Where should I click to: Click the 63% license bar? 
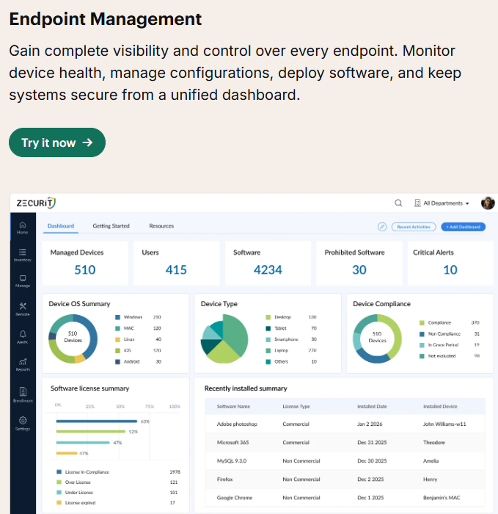pyautogui.click(x=97, y=421)
